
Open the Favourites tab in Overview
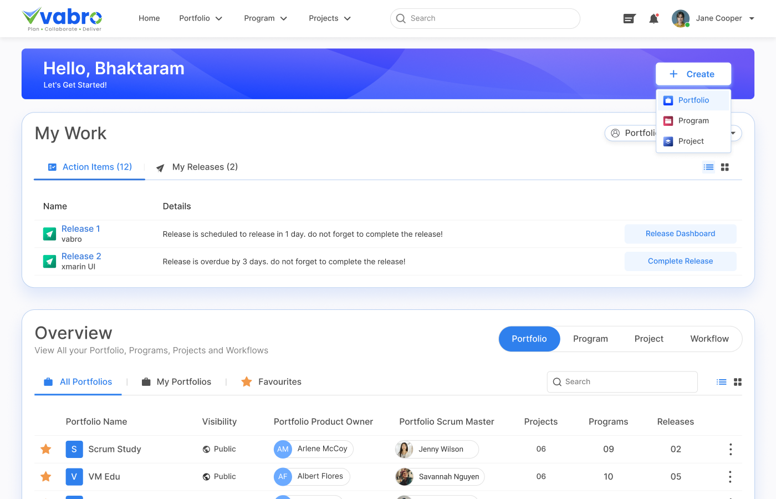[279, 382]
